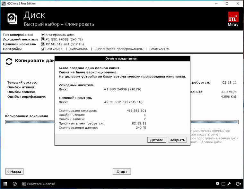
Task: Click the Miray logo
Action: point(233,19)
